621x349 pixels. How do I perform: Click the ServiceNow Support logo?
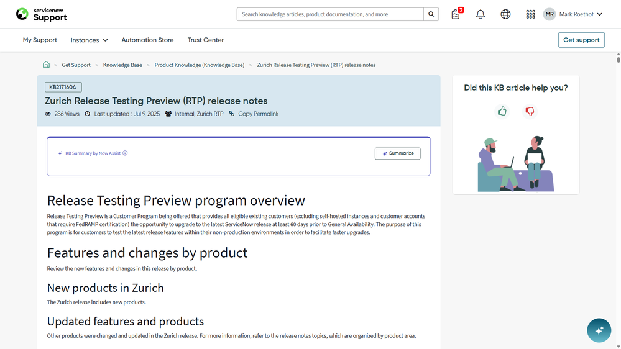pos(42,14)
